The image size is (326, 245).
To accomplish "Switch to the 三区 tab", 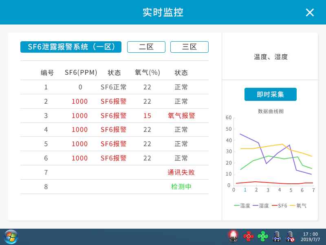I will [x=189, y=47].
